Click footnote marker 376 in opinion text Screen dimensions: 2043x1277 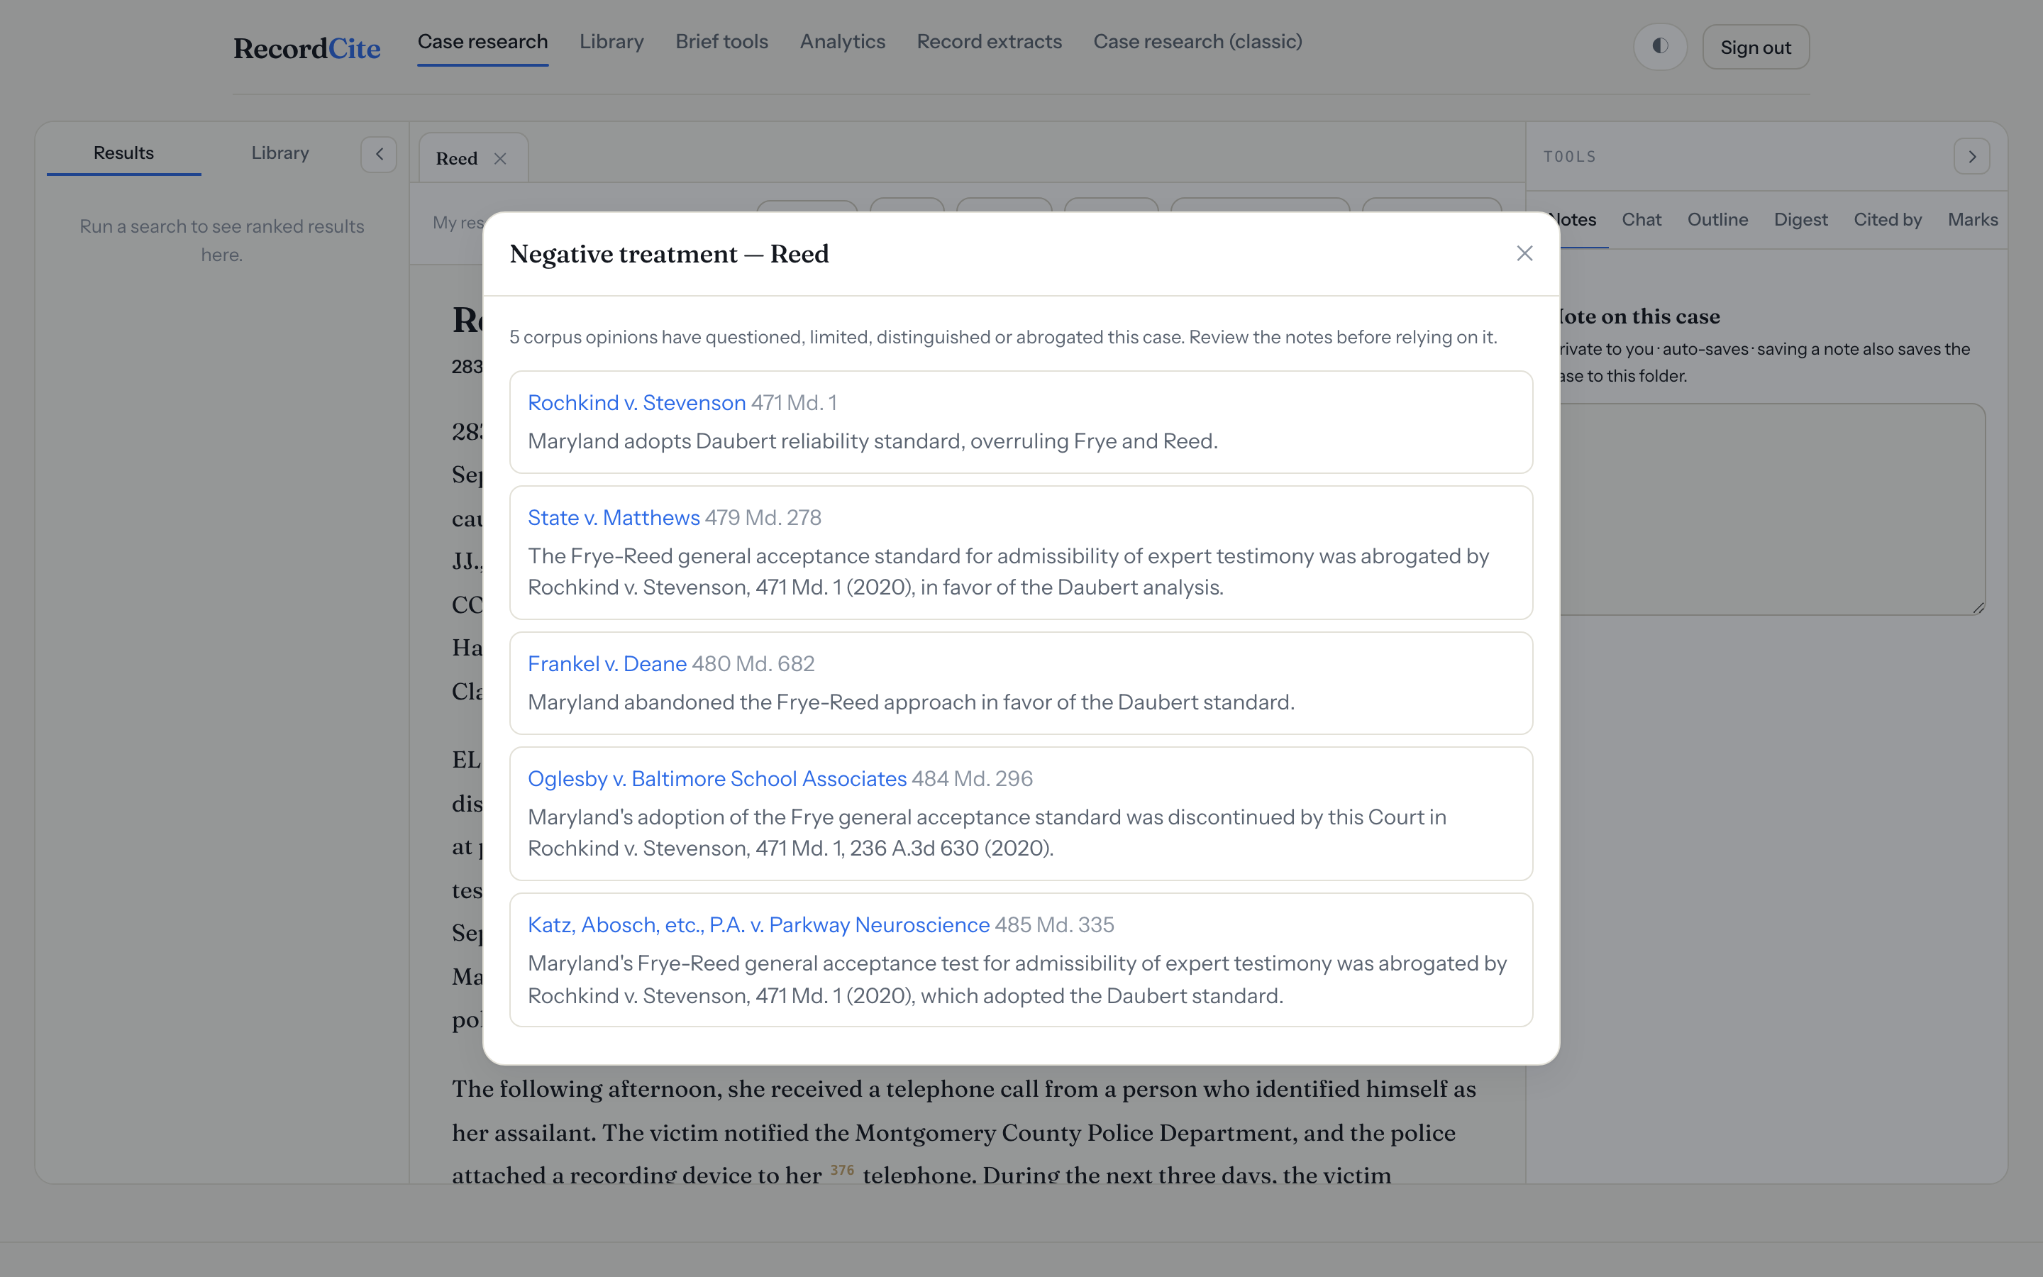click(842, 1170)
